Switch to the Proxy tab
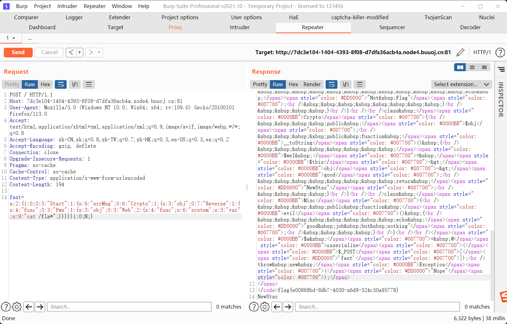 tap(175, 27)
